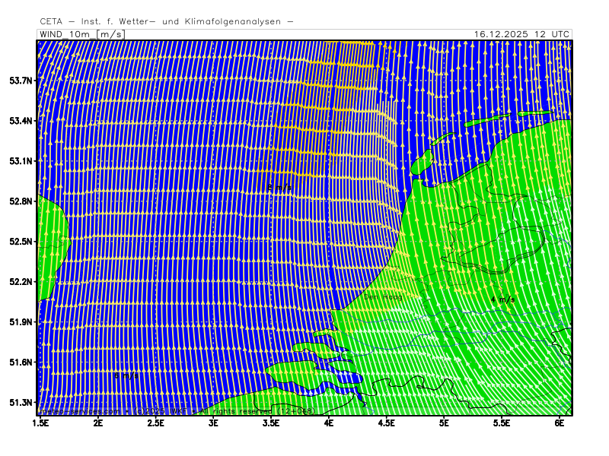Click the 6E longitude axis label
Image resolution: width=609 pixels, height=456 pixels.
tap(560, 423)
